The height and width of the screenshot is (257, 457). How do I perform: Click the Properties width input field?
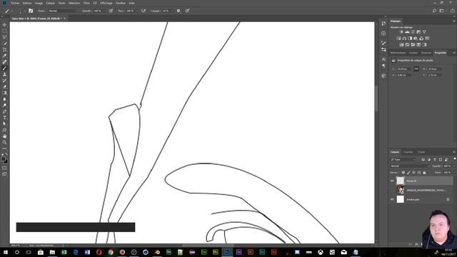[x=403, y=69]
